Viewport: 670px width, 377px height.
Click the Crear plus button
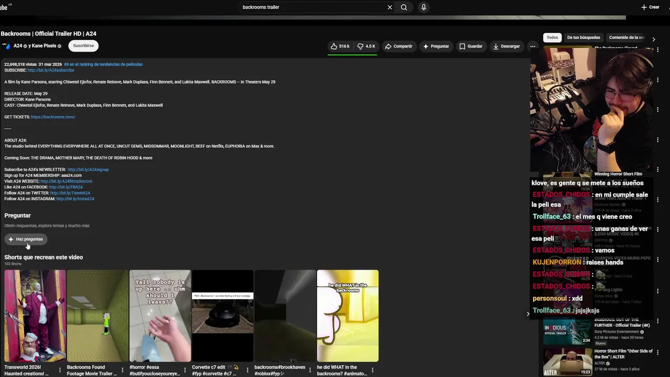pos(650,7)
